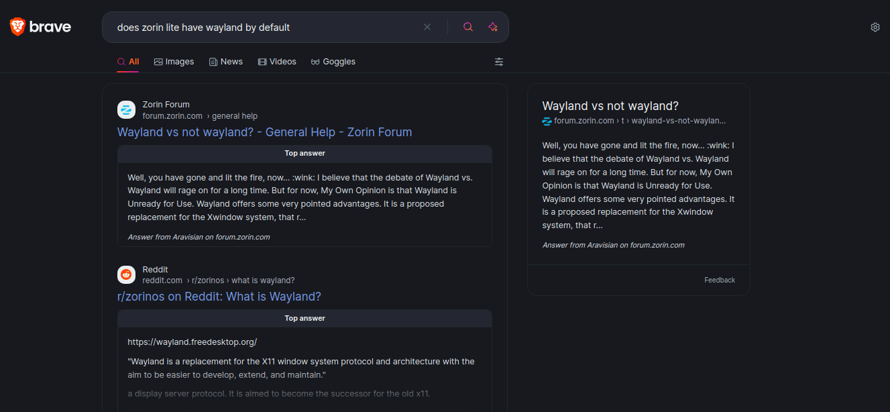The image size is (890, 412).
Task: Click '› general help' breadcrumb text
Action: (232, 116)
